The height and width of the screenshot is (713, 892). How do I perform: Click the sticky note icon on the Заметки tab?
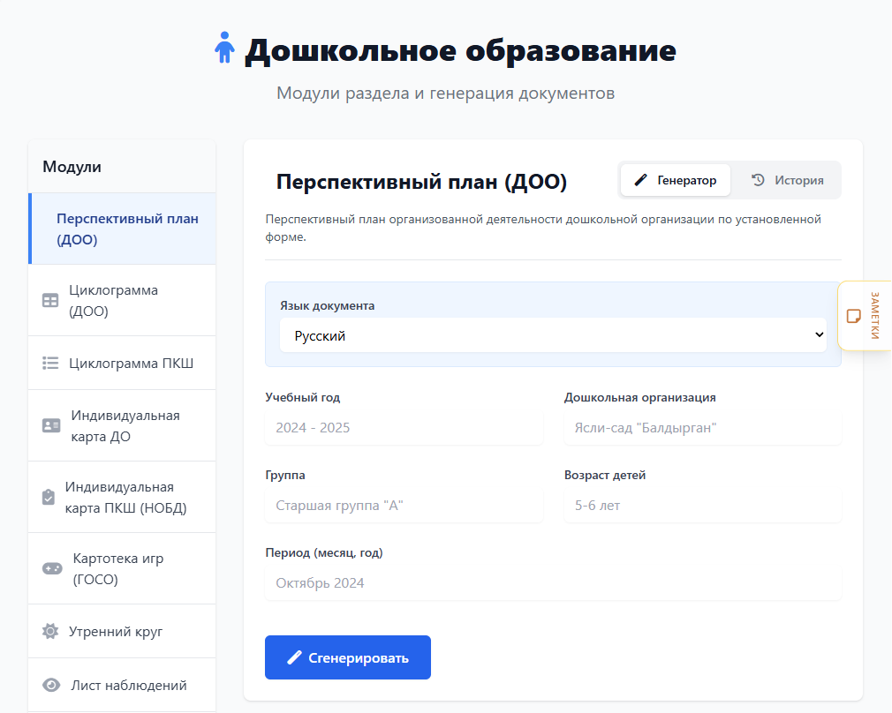pos(853,316)
